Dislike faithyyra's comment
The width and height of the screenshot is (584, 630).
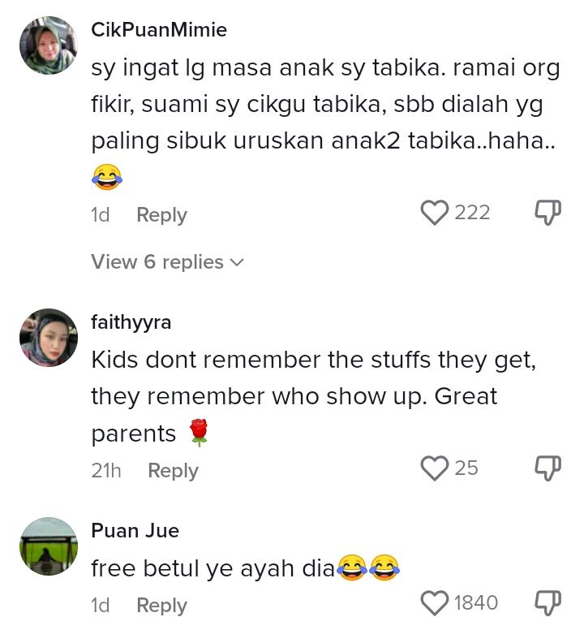coord(547,468)
